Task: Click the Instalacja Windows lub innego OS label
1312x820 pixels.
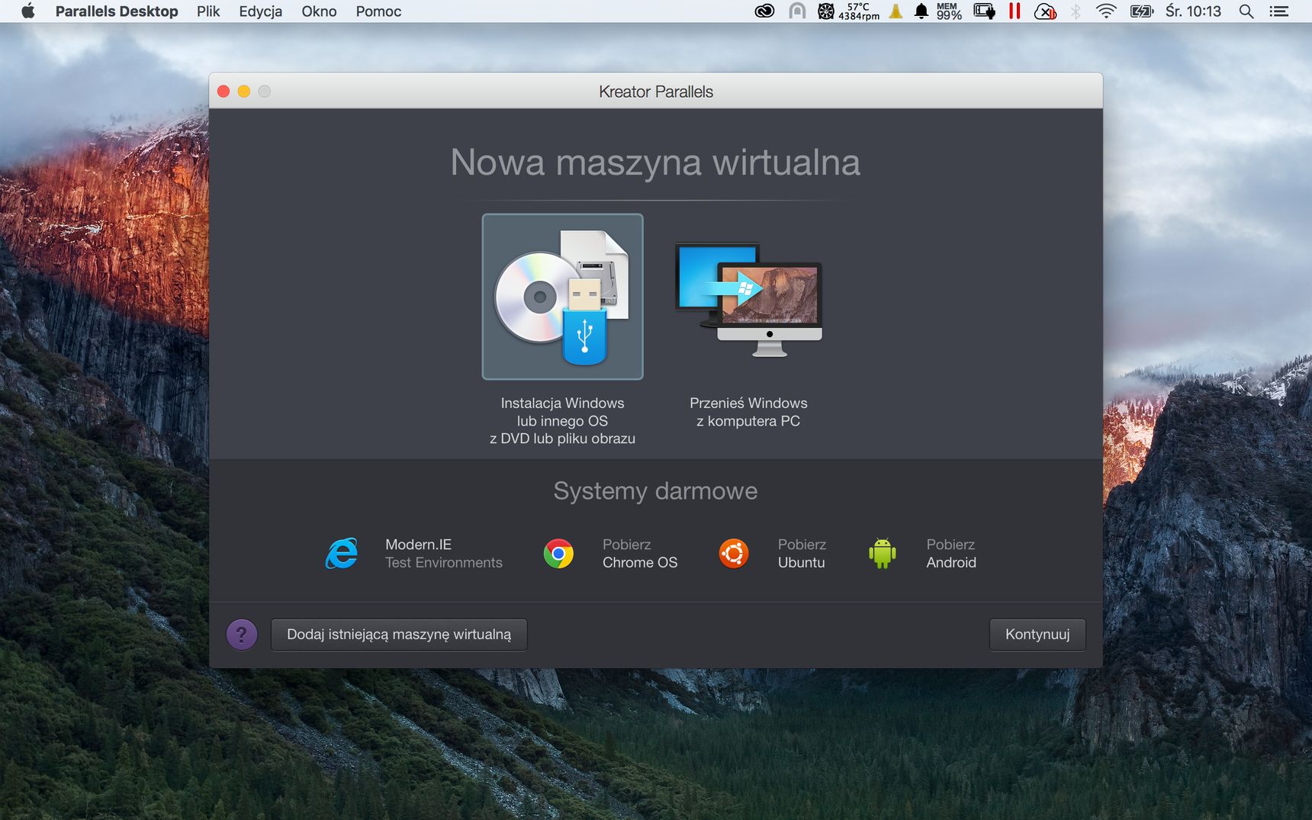Action: (x=562, y=420)
